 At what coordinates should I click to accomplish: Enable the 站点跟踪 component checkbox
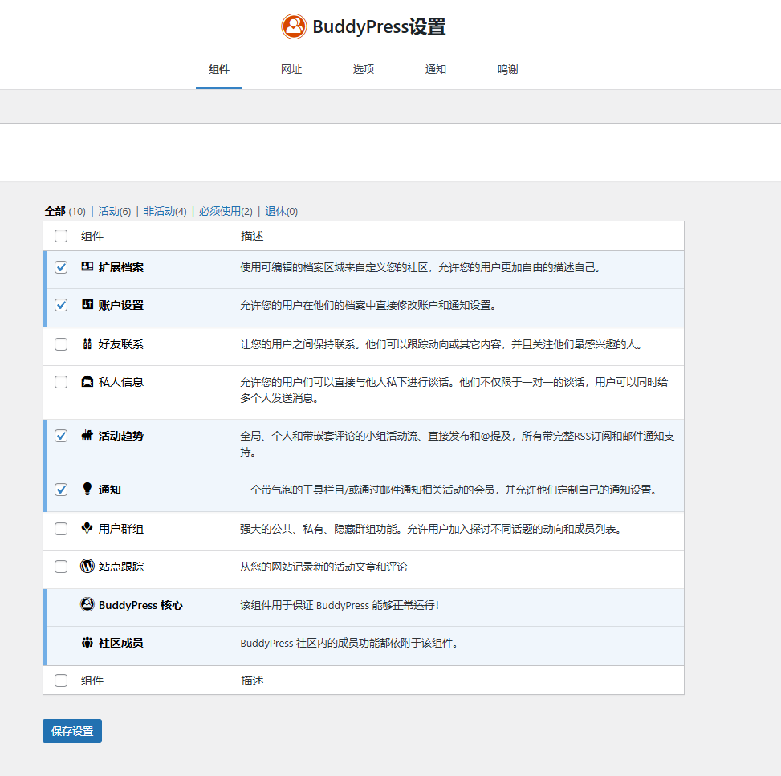point(61,567)
